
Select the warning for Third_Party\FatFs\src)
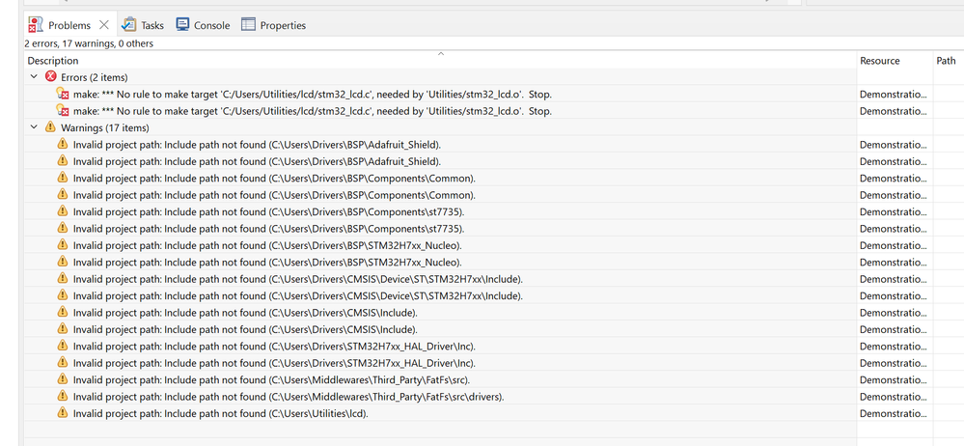(272, 379)
